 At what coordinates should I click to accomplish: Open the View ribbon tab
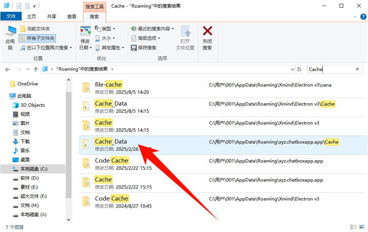point(72,17)
